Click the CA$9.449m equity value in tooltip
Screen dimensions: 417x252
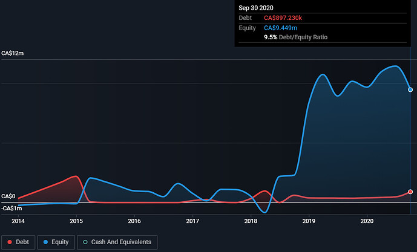tap(281, 28)
